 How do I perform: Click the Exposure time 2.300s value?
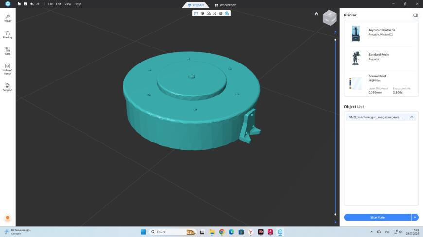398,92
